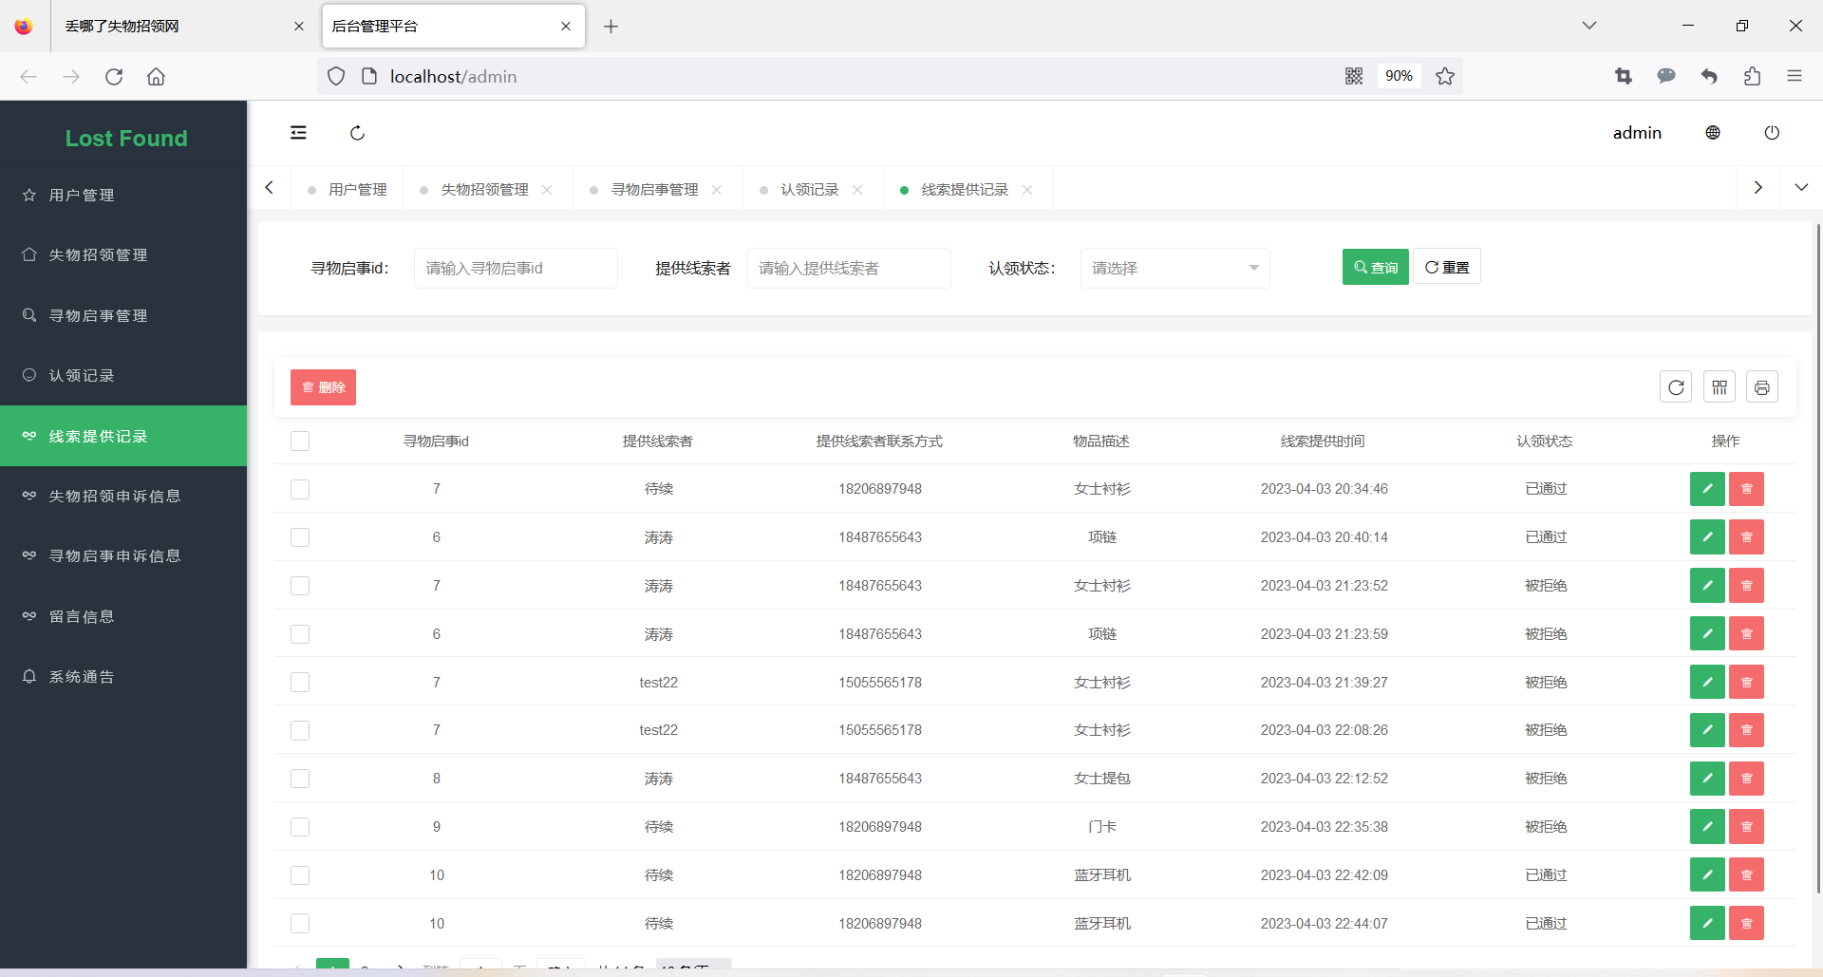Screen dimensions: 1823x977
Task: Delete the row dated 2023-04-03 20:34:46
Action: point(1747,489)
